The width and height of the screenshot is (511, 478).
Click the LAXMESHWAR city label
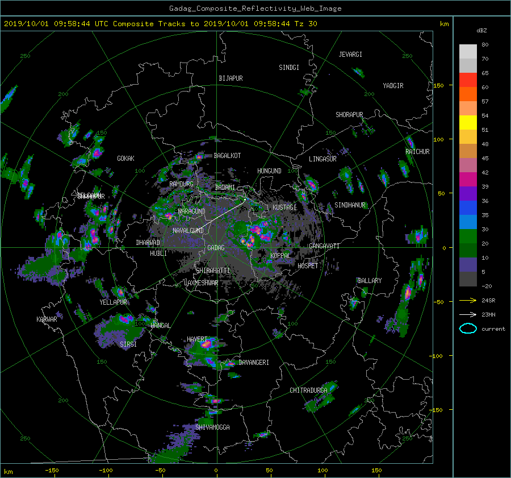(x=201, y=283)
